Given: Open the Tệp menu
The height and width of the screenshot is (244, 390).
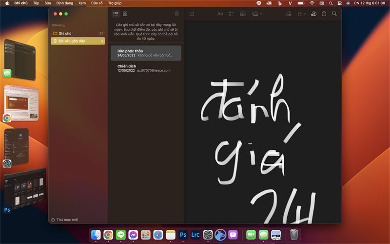Looking at the screenshot, I should 36,3.
